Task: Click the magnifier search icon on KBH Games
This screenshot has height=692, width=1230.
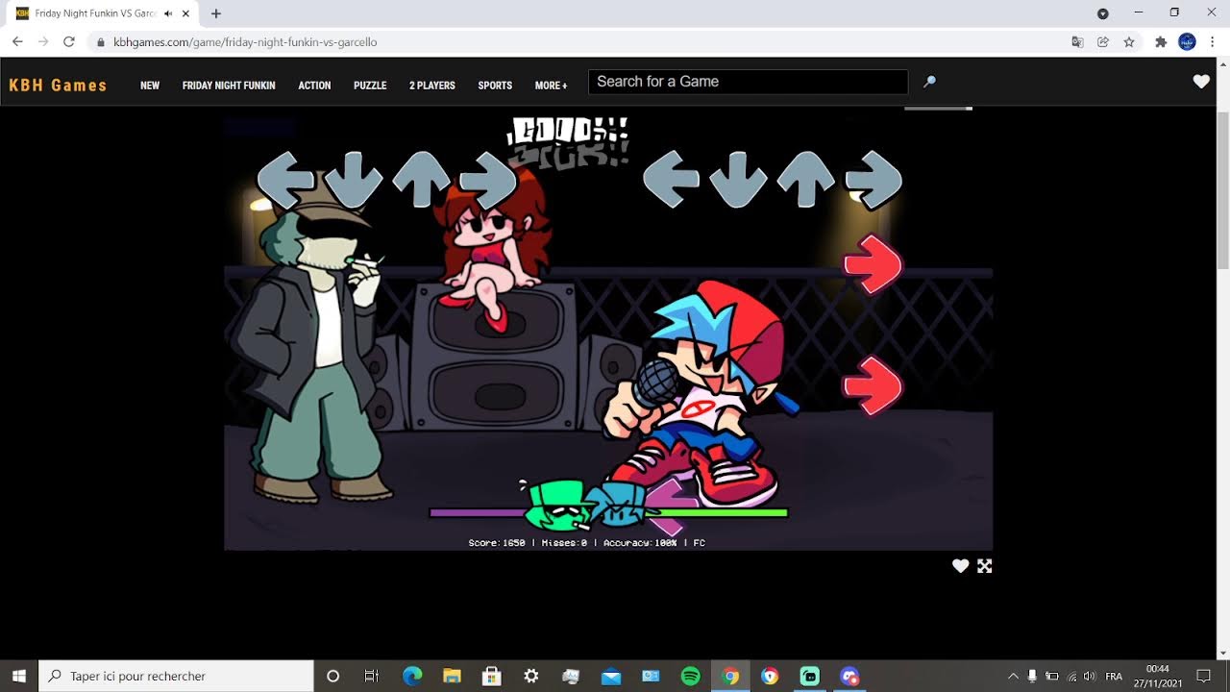Action: (929, 83)
